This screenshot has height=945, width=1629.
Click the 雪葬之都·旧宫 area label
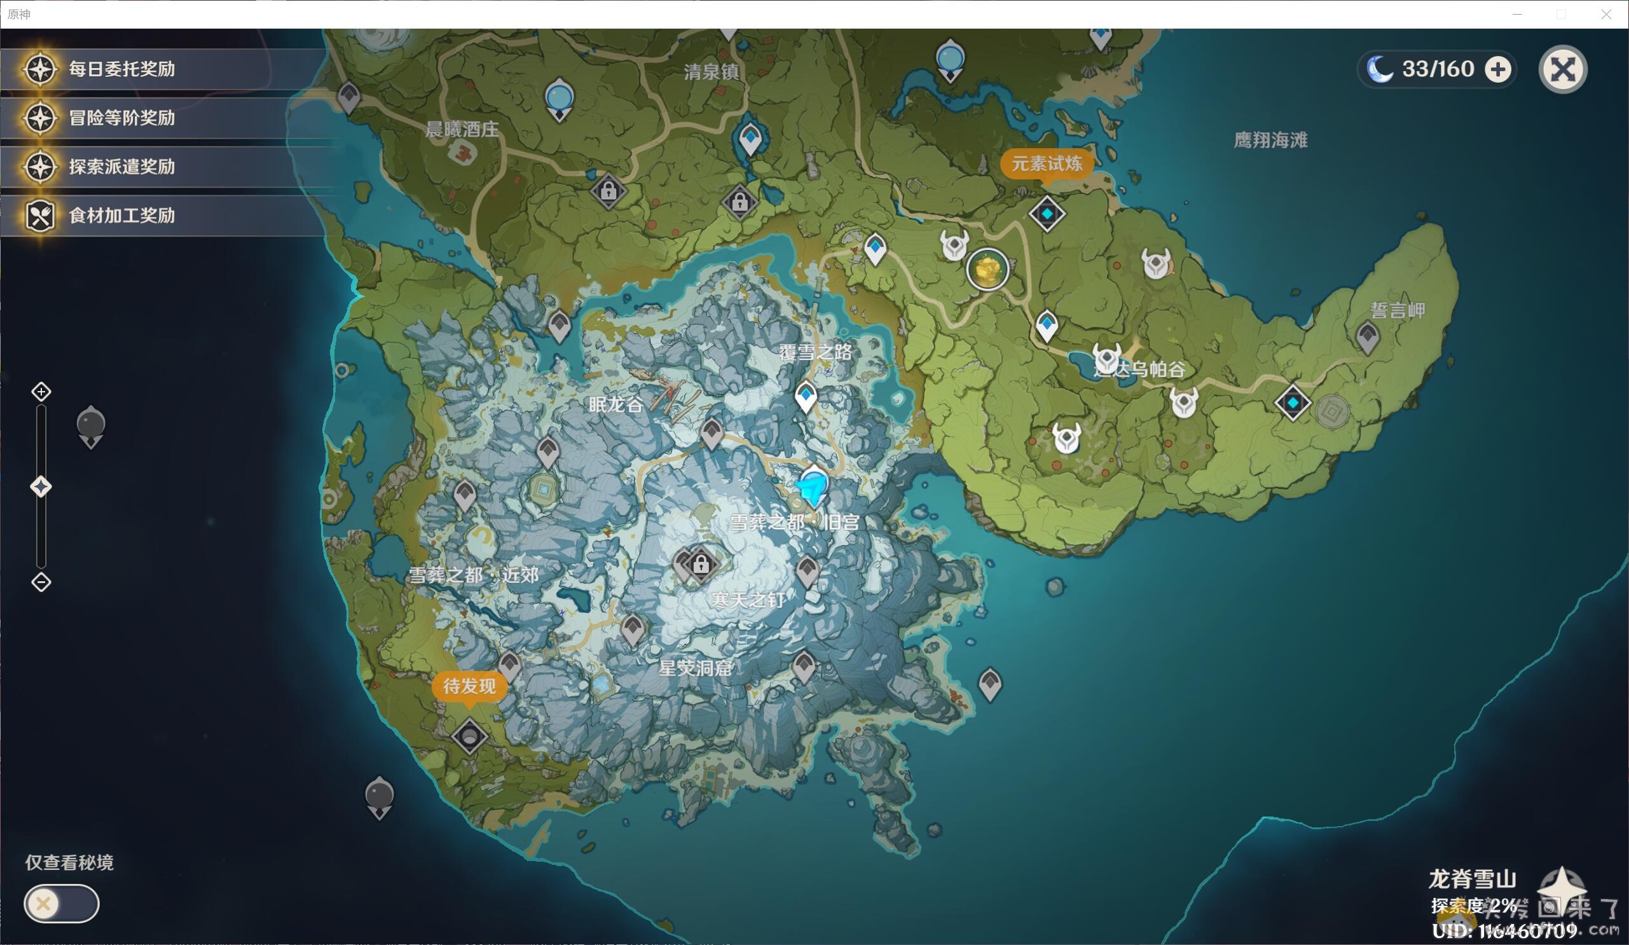[x=794, y=522]
